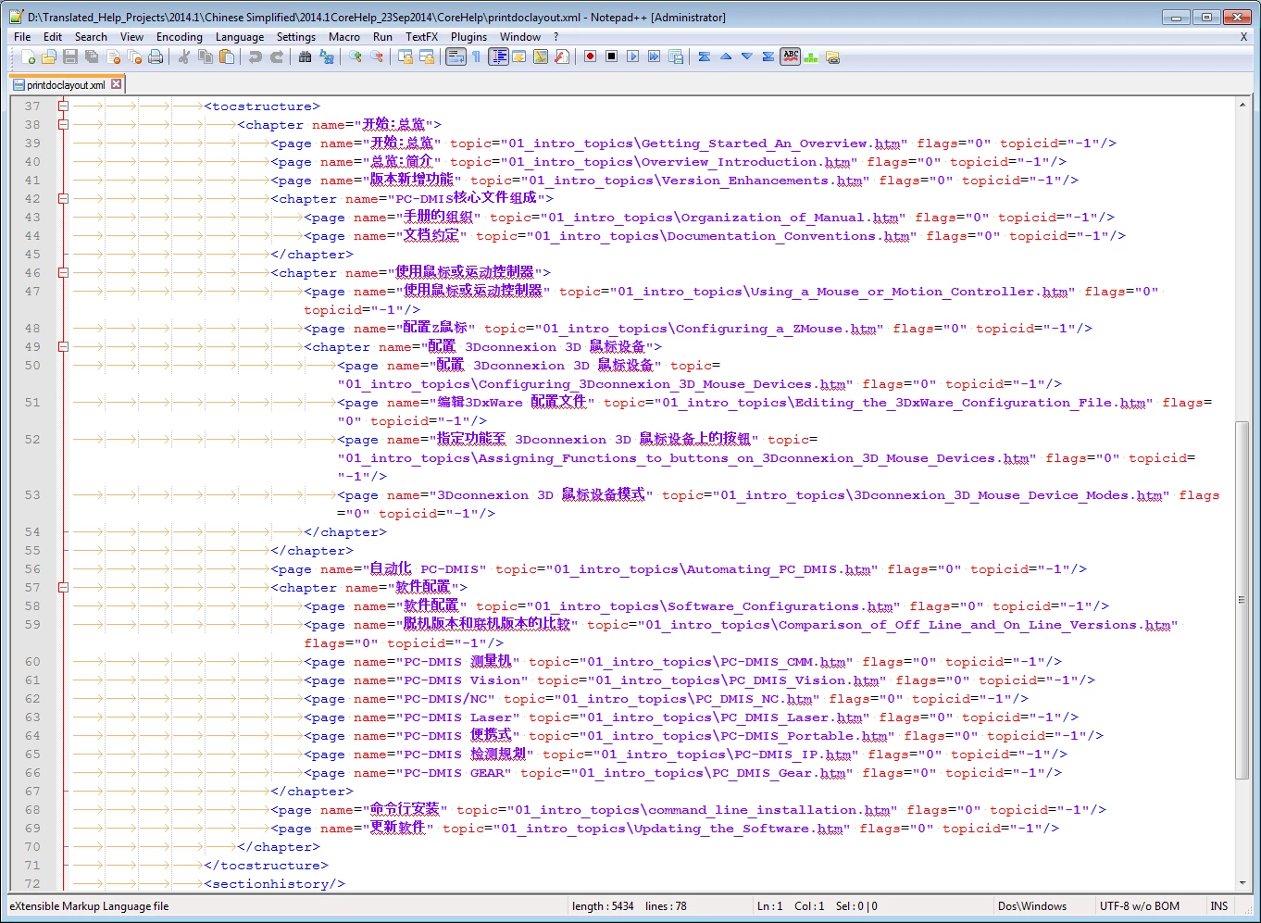The width and height of the screenshot is (1261, 923).
Task: Click the Paste clipboard icon
Action: pyautogui.click(x=227, y=57)
